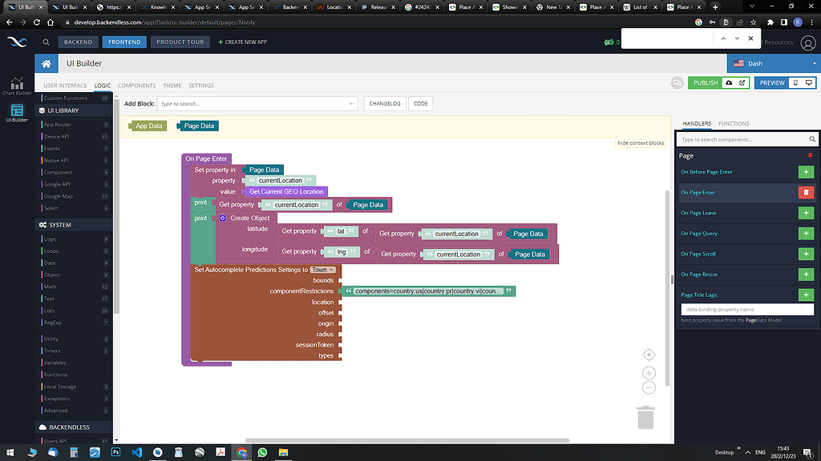The image size is (821, 461).
Task: Open the CHANGELOG
Action: (384, 103)
